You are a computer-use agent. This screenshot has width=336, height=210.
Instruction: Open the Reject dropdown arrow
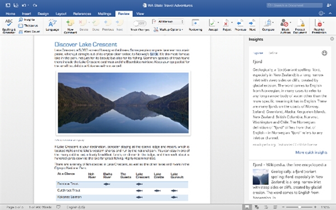pos(232,22)
